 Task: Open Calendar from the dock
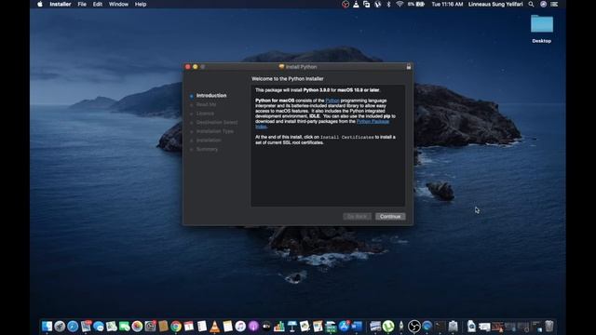[x=189, y=327]
